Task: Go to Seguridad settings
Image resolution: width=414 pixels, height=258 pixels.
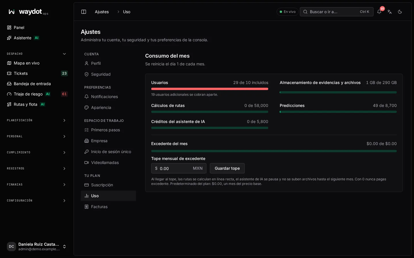Action: tap(108, 74)
